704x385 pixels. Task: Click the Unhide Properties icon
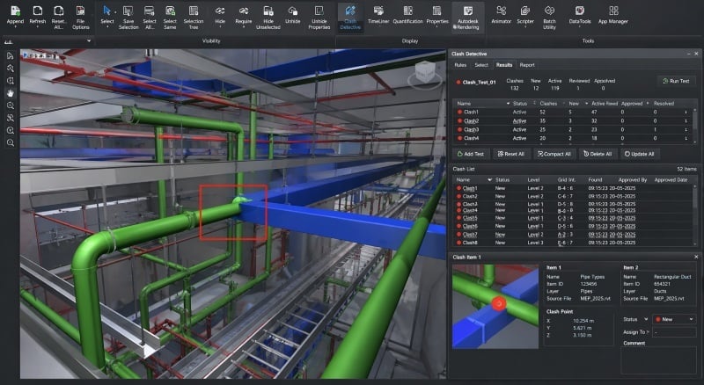(319, 11)
